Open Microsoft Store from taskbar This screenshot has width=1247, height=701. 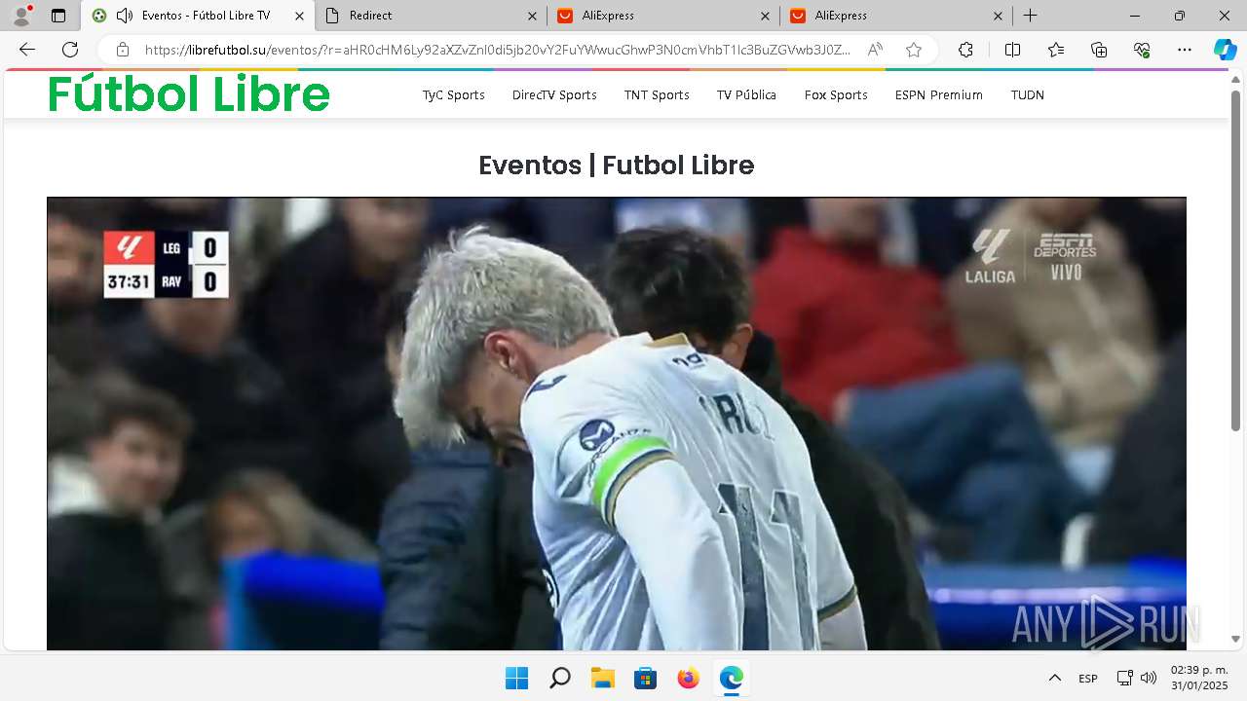click(x=645, y=678)
